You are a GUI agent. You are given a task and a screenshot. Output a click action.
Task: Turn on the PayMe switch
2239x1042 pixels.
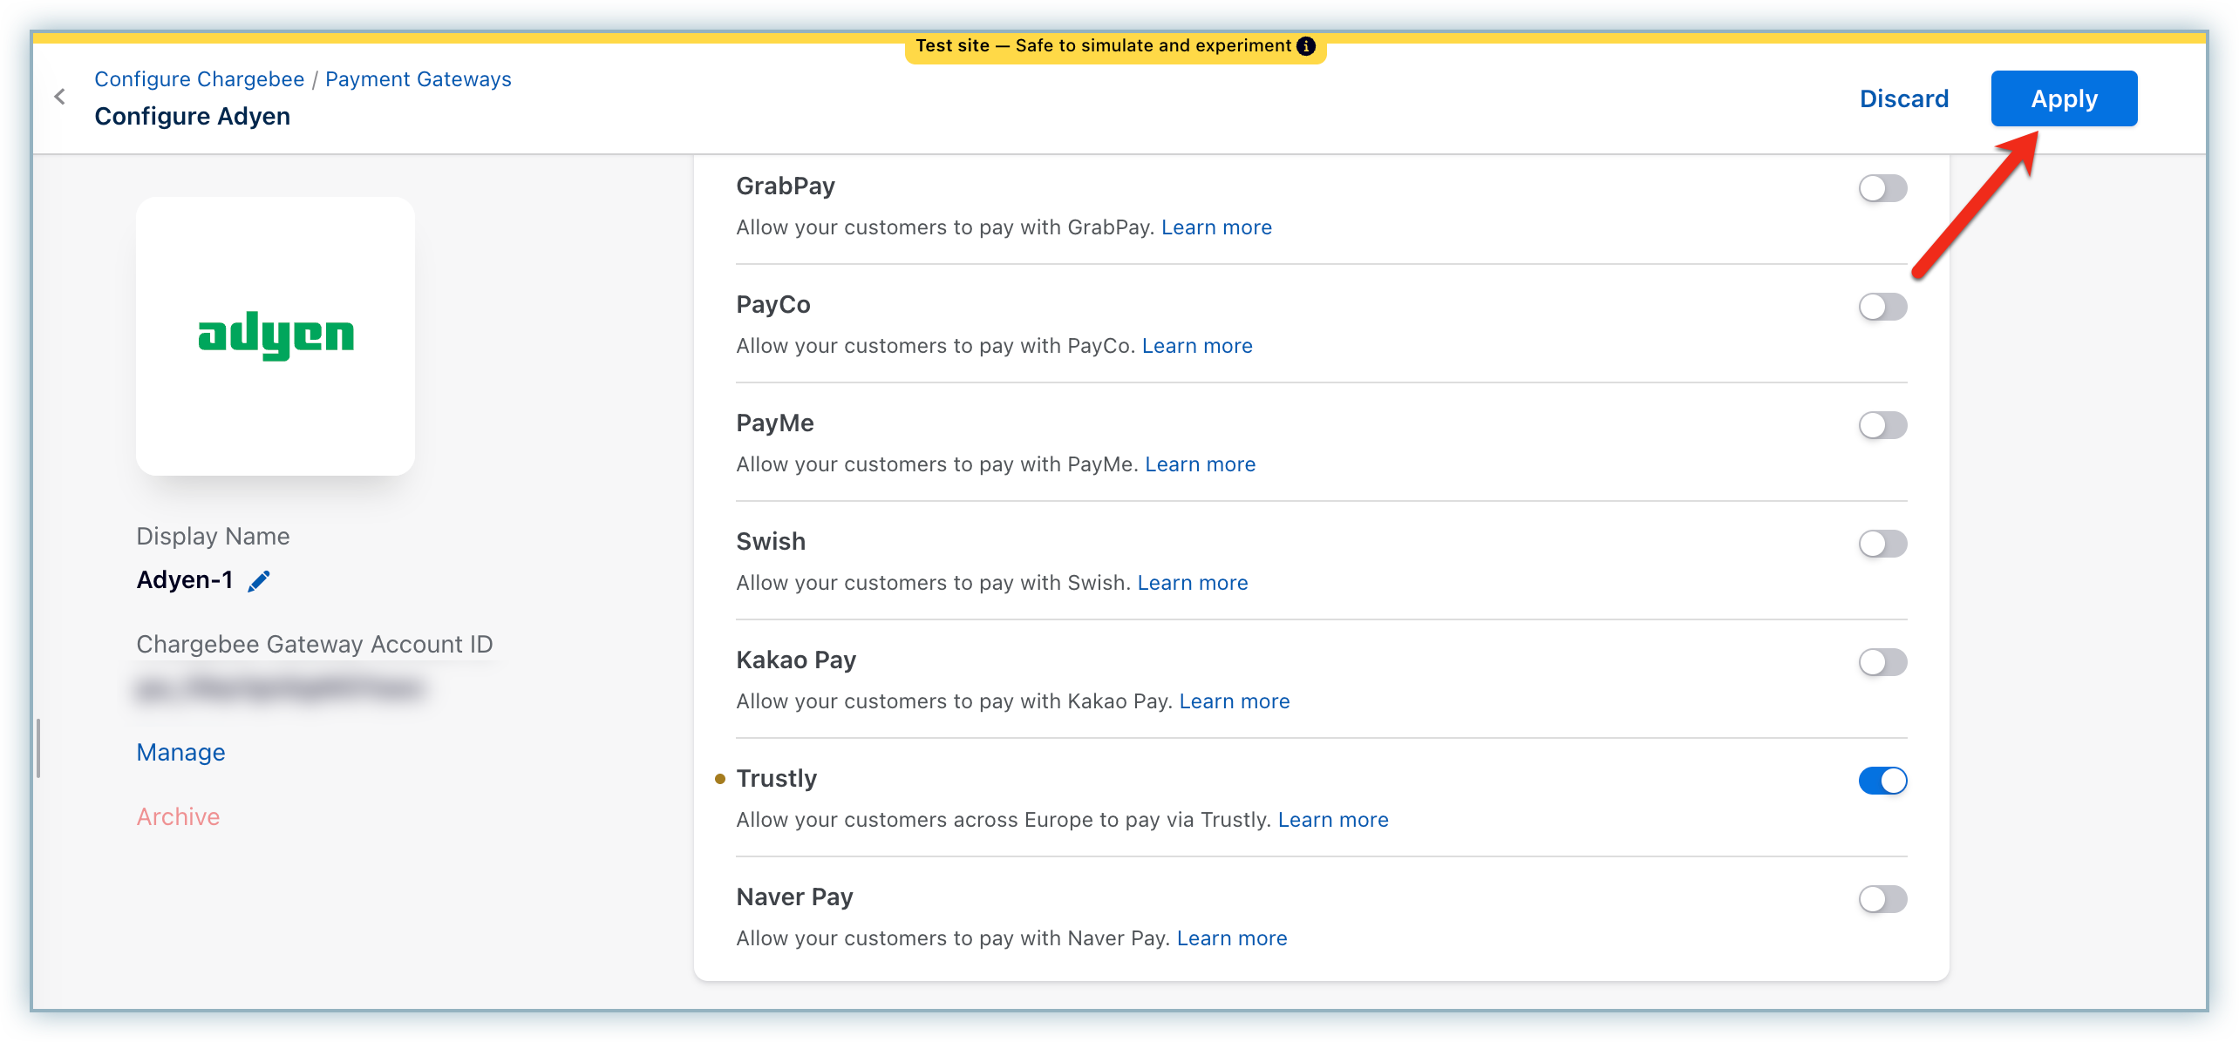click(x=1882, y=425)
